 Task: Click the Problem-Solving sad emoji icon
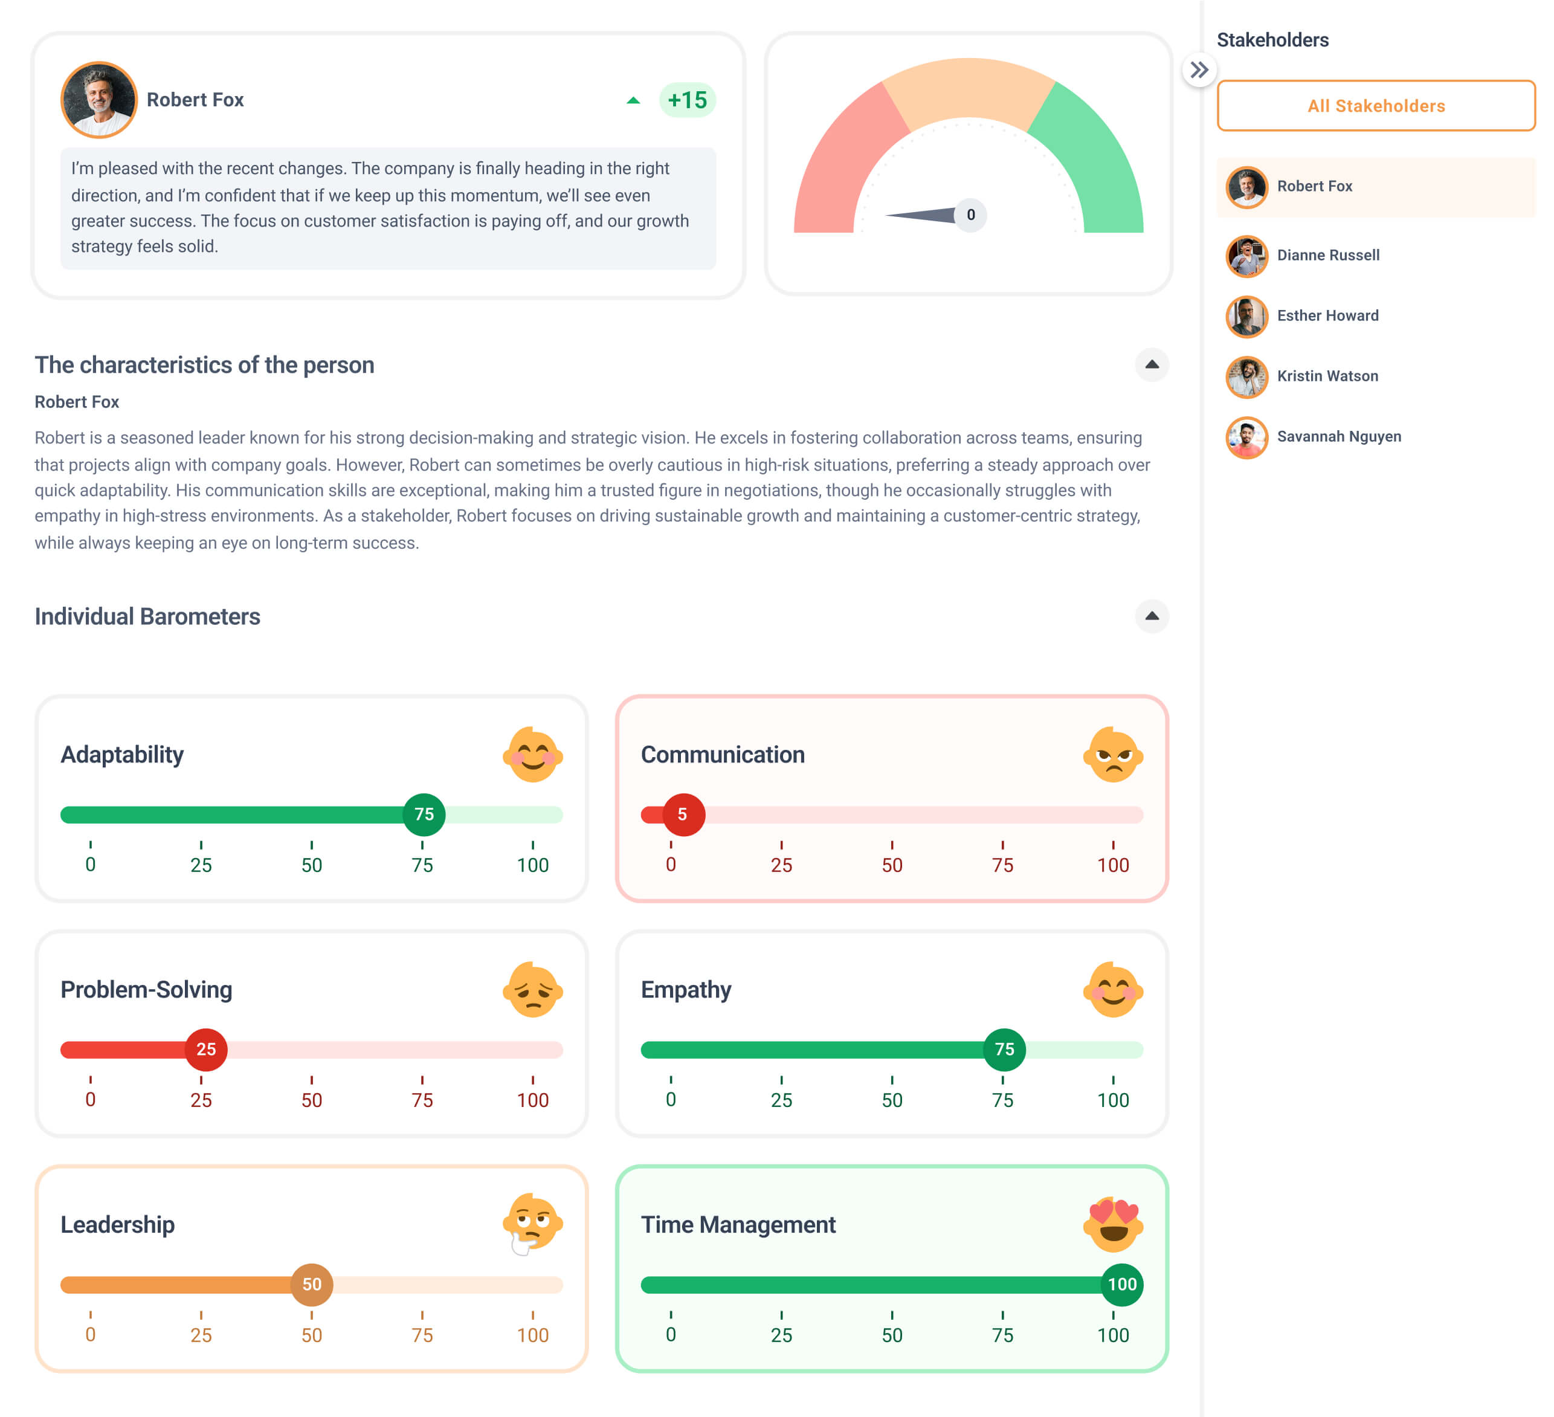tap(533, 990)
